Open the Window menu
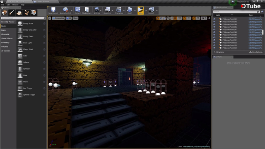Viewport: 265px width, 149px height. click(15, 5)
